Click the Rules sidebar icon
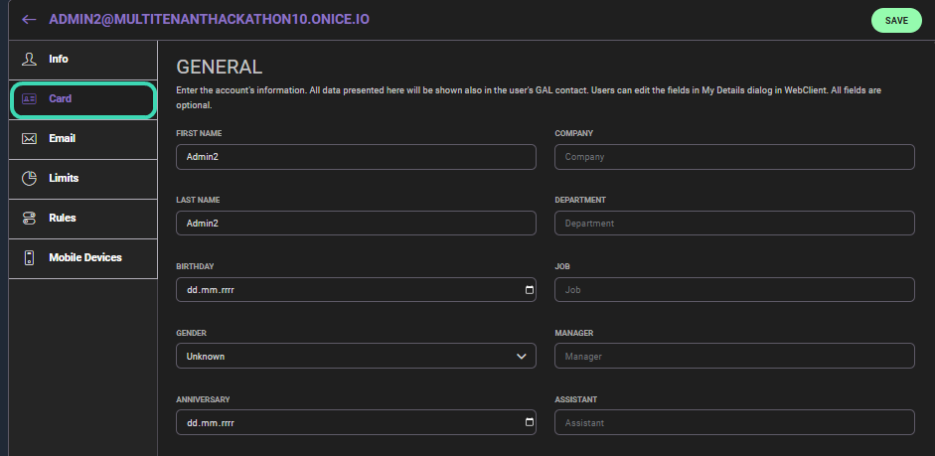 tap(29, 219)
